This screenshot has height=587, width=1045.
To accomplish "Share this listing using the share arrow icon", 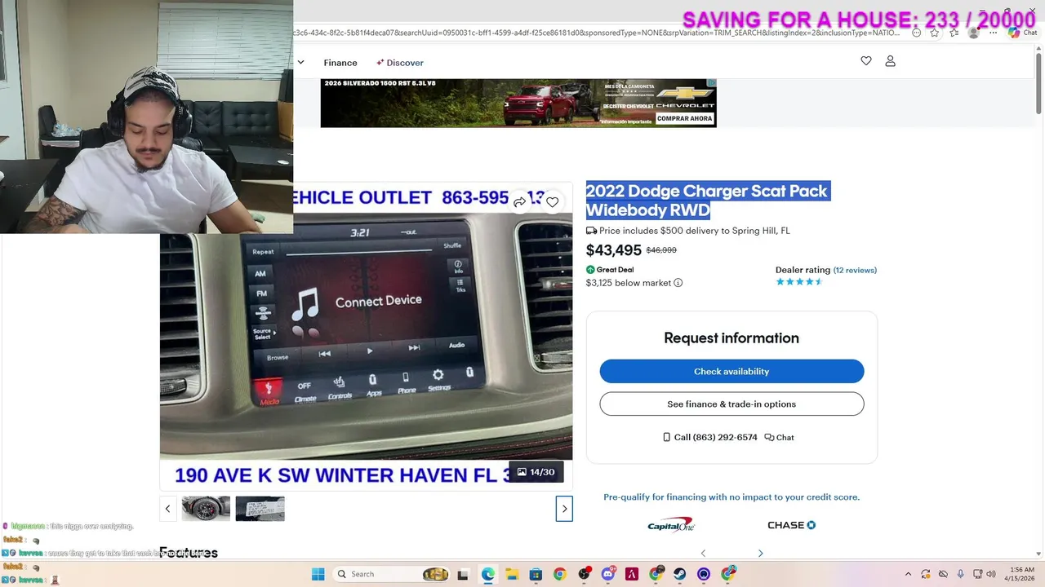I will [x=519, y=202].
